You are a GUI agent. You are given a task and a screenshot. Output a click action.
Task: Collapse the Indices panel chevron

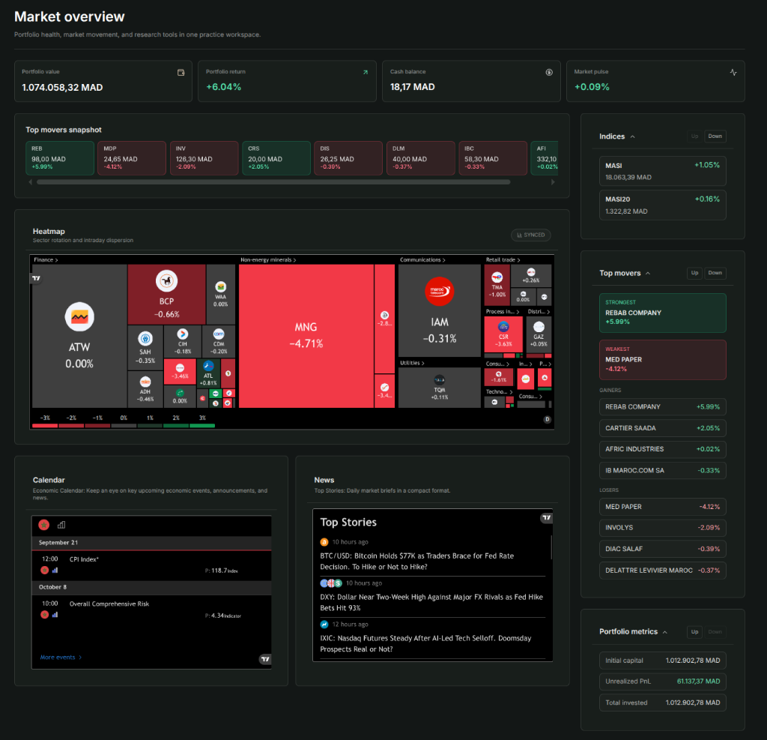click(632, 136)
